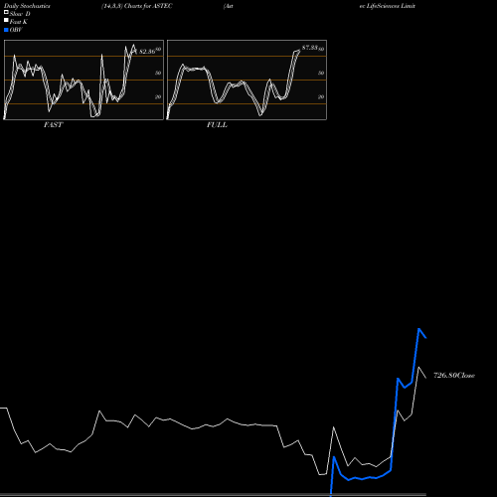Click the 20 level label on FAST chart
The height and width of the screenshot is (497, 497).
click(158, 96)
